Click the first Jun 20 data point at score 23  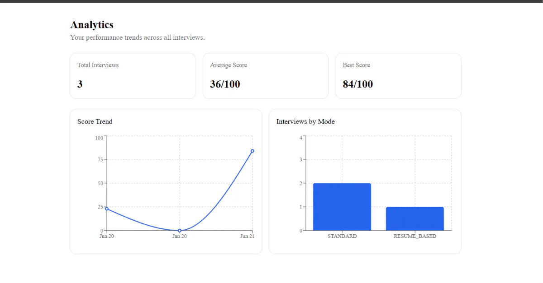pyautogui.click(x=107, y=209)
